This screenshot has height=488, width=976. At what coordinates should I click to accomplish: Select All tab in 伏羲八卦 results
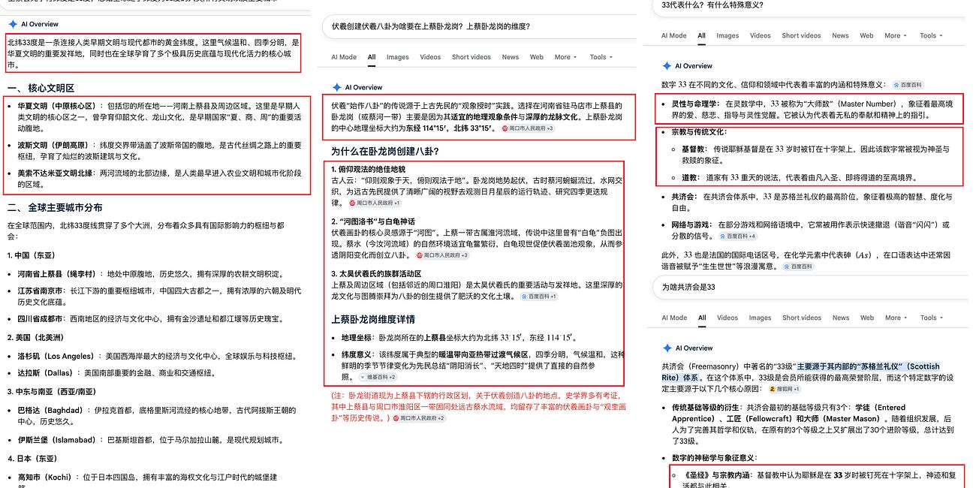tap(372, 57)
